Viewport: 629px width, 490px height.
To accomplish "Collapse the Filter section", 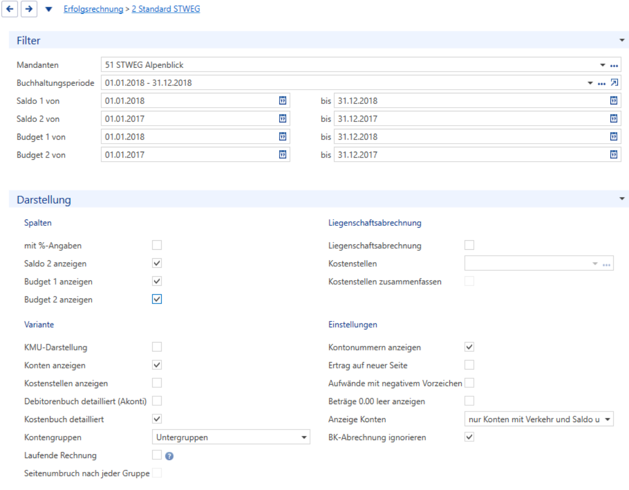I will [x=622, y=40].
